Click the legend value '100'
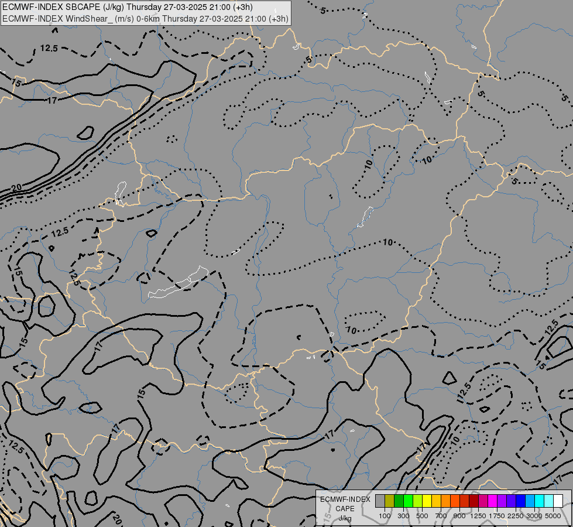This screenshot has height=527, width=573. [385, 516]
